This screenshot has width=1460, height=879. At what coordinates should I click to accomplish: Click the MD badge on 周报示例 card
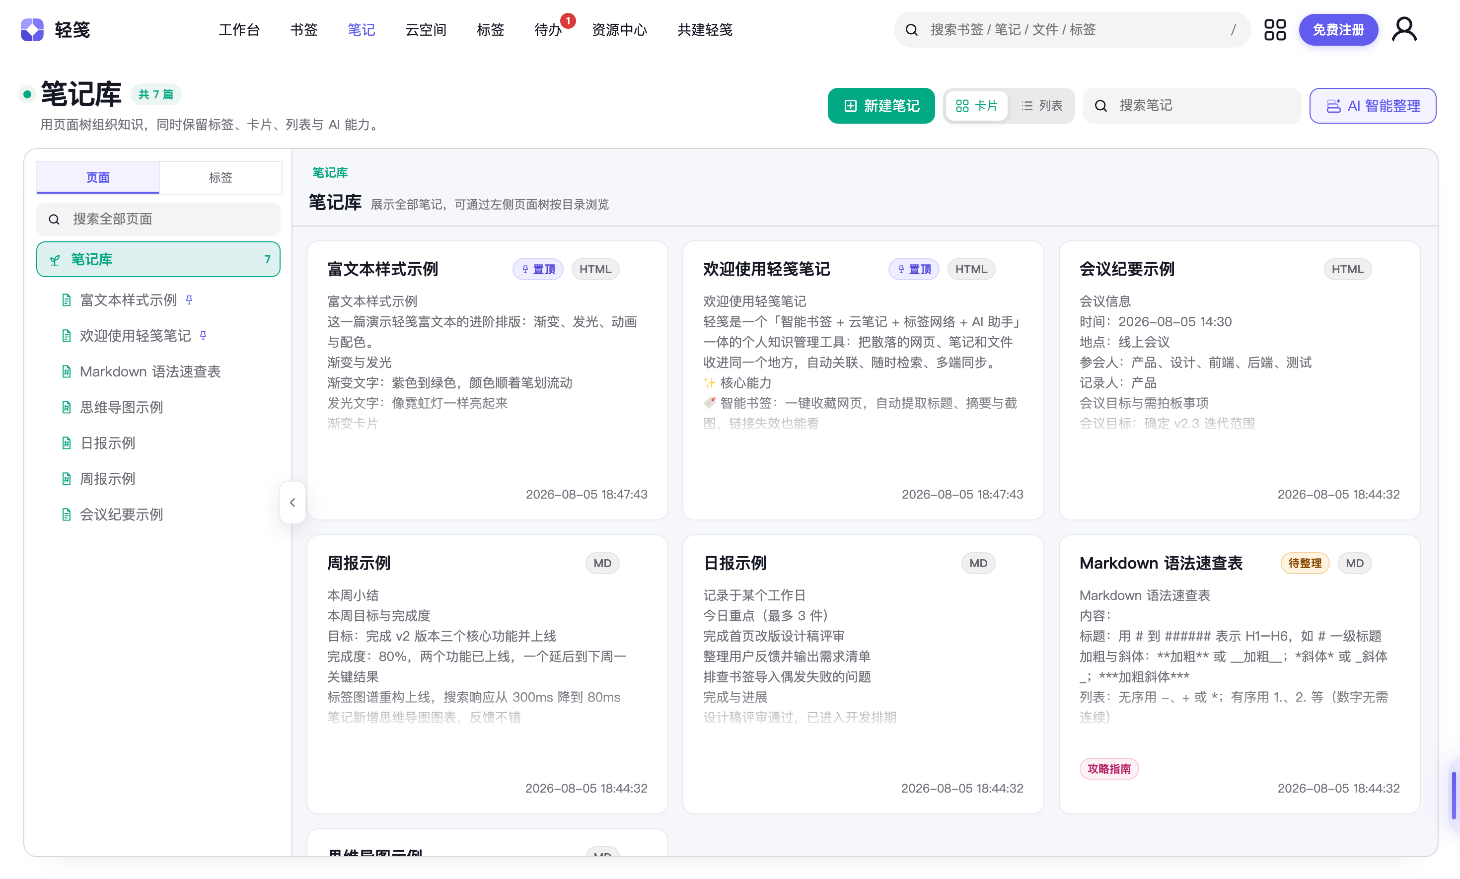pos(602,563)
